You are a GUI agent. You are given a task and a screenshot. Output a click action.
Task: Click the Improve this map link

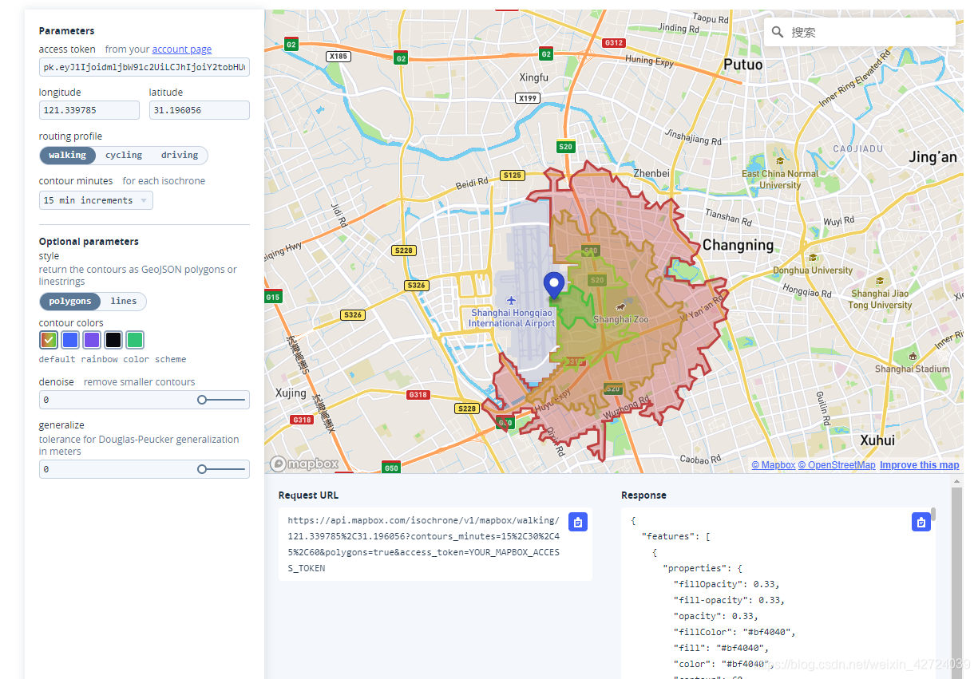pos(920,465)
